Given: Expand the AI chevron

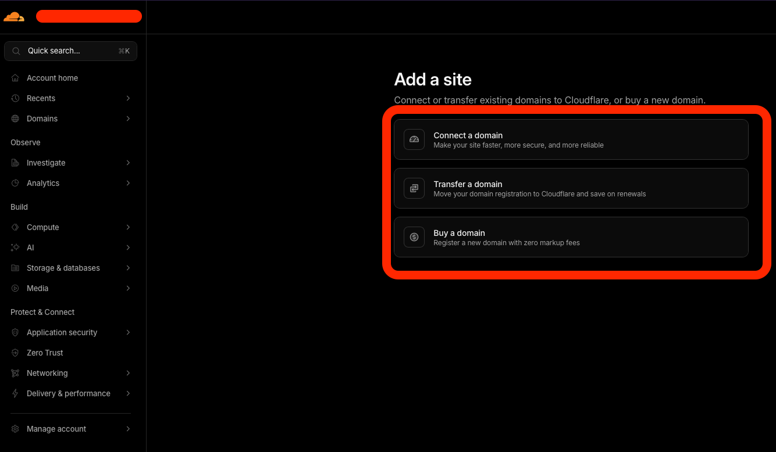Looking at the screenshot, I should 128,247.
